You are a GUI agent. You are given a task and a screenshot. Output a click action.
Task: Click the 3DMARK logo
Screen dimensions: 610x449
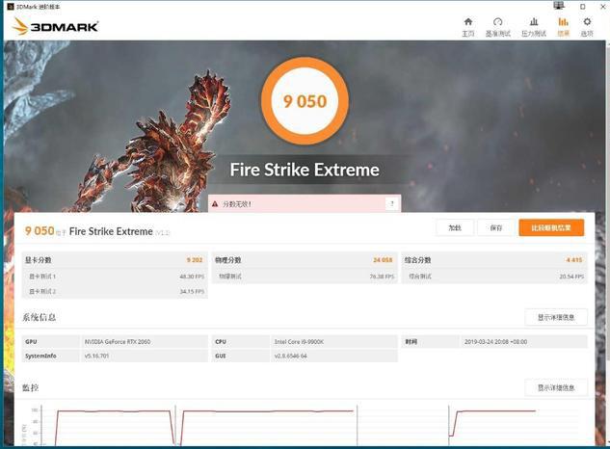pyautogui.click(x=55, y=26)
